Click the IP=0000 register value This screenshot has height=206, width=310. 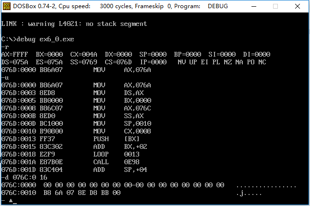tap(153, 62)
